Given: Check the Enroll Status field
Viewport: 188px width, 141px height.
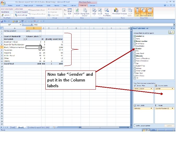Looking at the screenshot, I should 135,44.
